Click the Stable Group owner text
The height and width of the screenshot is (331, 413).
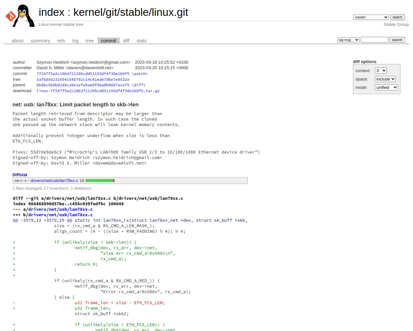396,25
